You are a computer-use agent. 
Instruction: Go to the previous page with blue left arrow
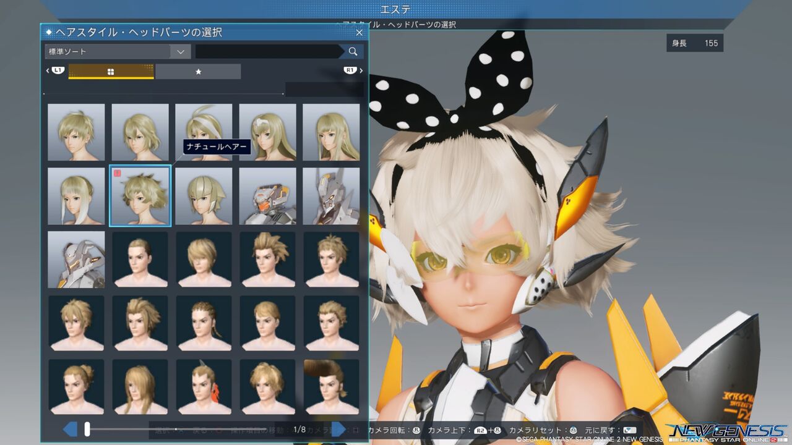coord(71,429)
